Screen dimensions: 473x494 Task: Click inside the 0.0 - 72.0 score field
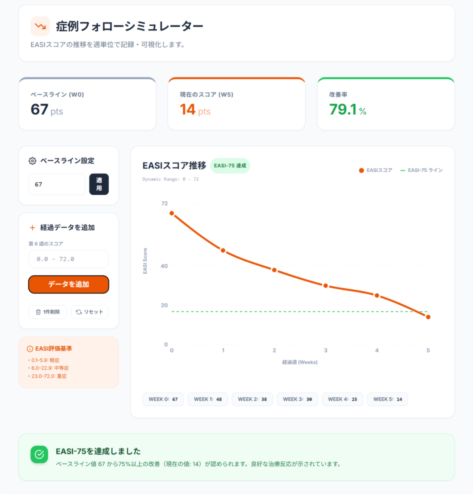(x=68, y=259)
